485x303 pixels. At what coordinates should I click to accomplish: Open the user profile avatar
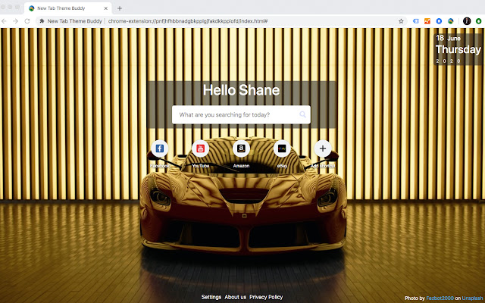tap(467, 21)
